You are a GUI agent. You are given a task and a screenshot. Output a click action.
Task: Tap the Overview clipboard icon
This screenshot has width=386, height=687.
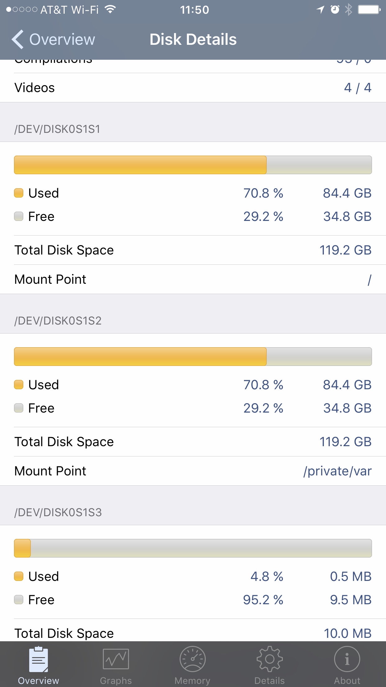point(39,659)
